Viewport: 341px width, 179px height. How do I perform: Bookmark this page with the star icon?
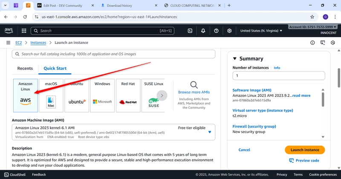tap(312, 17)
